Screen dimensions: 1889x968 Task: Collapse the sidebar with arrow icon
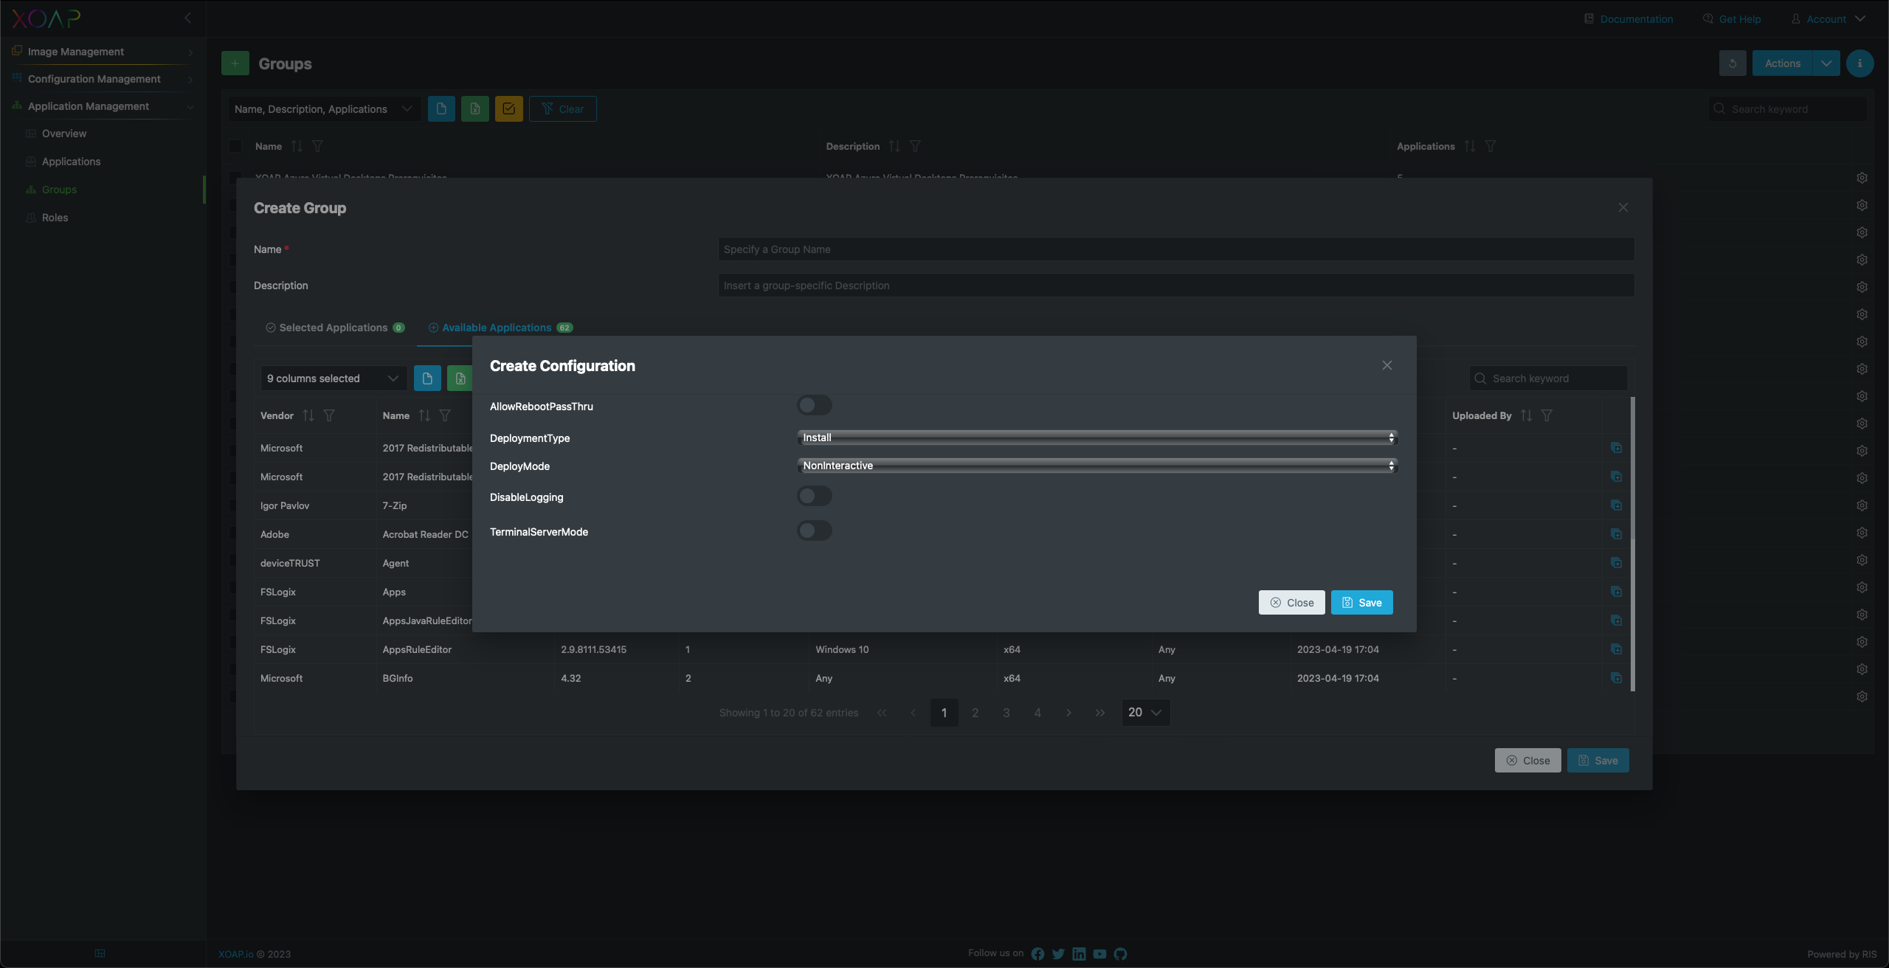coord(187,18)
